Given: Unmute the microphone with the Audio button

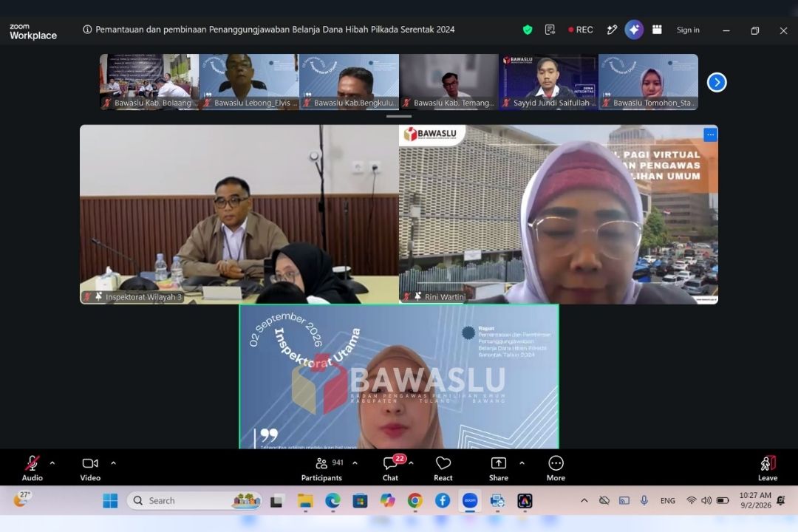Looking at the screenshot, I should (x=32, y=468).
